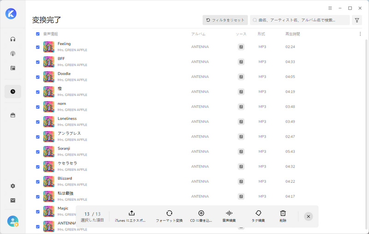Image resolution: width=369 pixels, height=234 pixels.
Task: Select the track title 私は最強
Action: pyautogui.click(x=65, y=193)
